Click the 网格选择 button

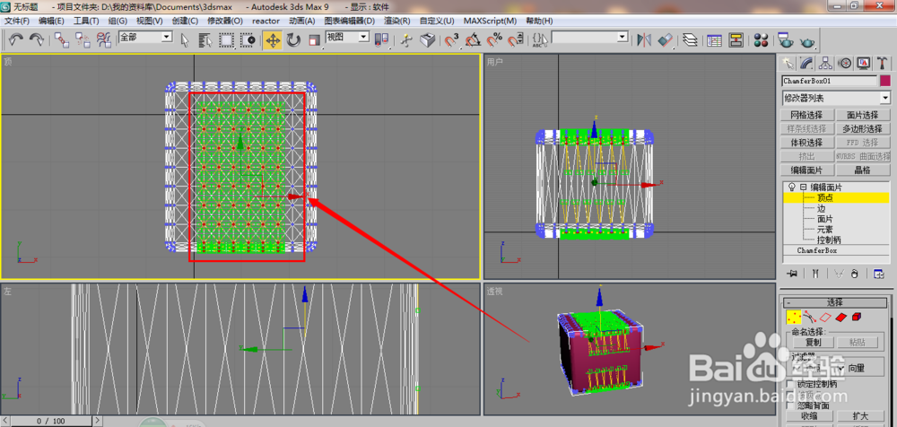click(x=806, y=115)
